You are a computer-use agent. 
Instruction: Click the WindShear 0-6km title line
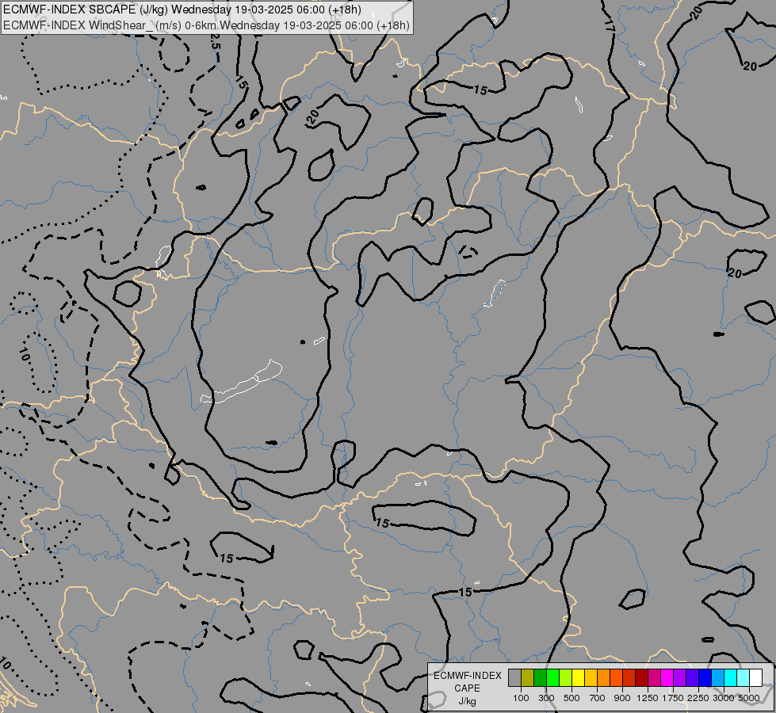coord(207,25)
